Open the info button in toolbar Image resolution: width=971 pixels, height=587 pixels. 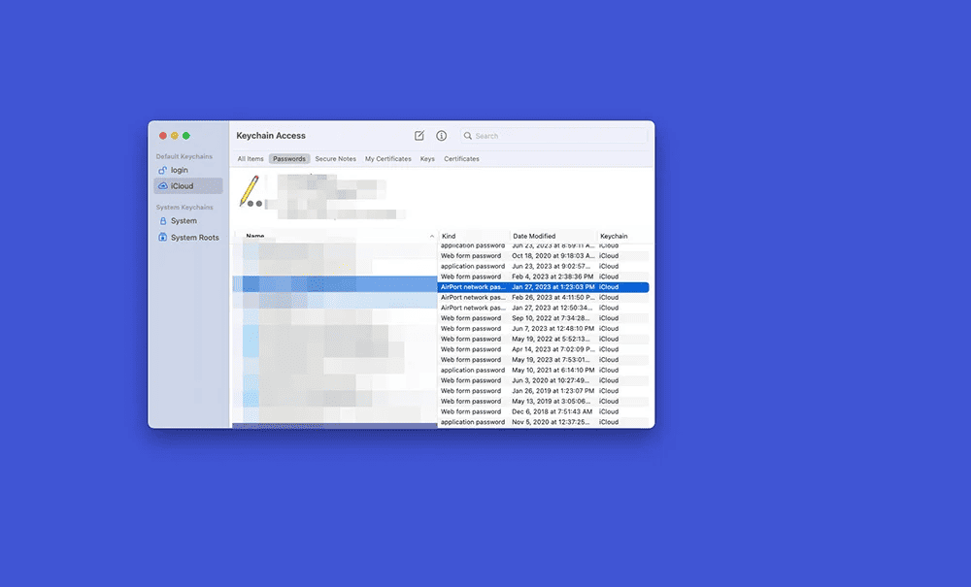(x=441, y=136)
